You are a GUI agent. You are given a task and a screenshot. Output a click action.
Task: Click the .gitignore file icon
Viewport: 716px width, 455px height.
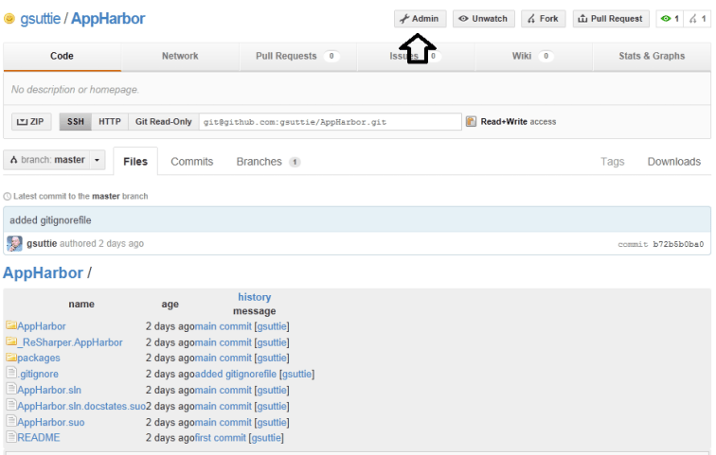(x=11, y=372)
